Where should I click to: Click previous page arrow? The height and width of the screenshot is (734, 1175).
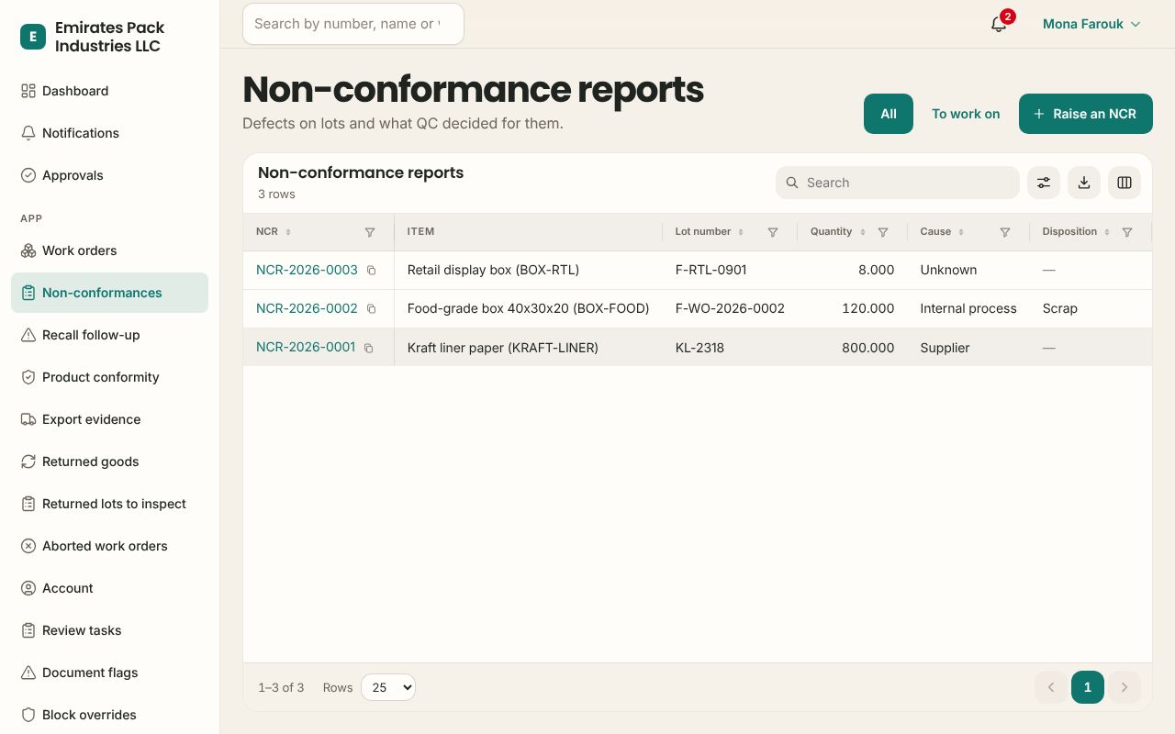1051,687
